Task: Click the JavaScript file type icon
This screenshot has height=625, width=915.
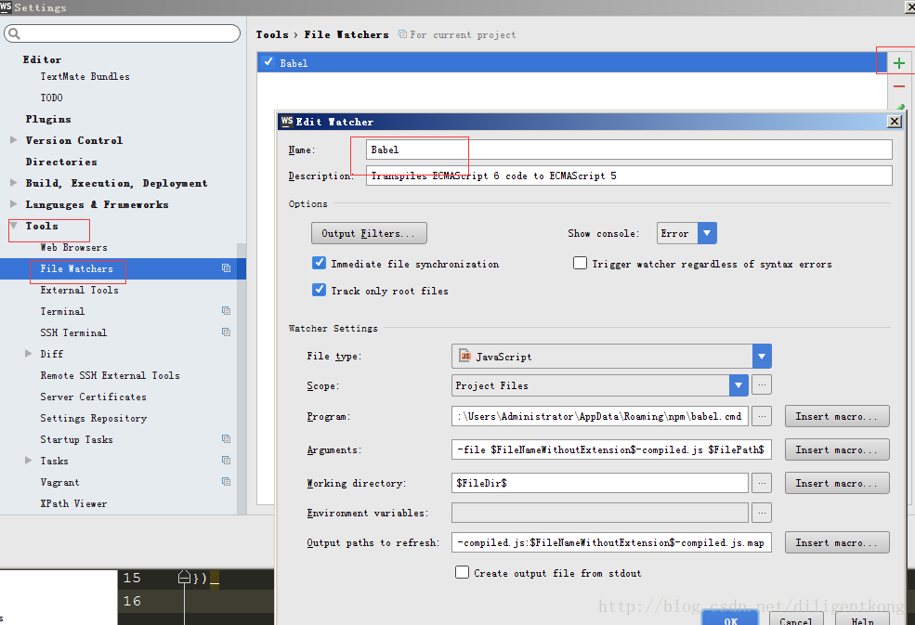Action: pyautogui.click(x=465, y=356)
